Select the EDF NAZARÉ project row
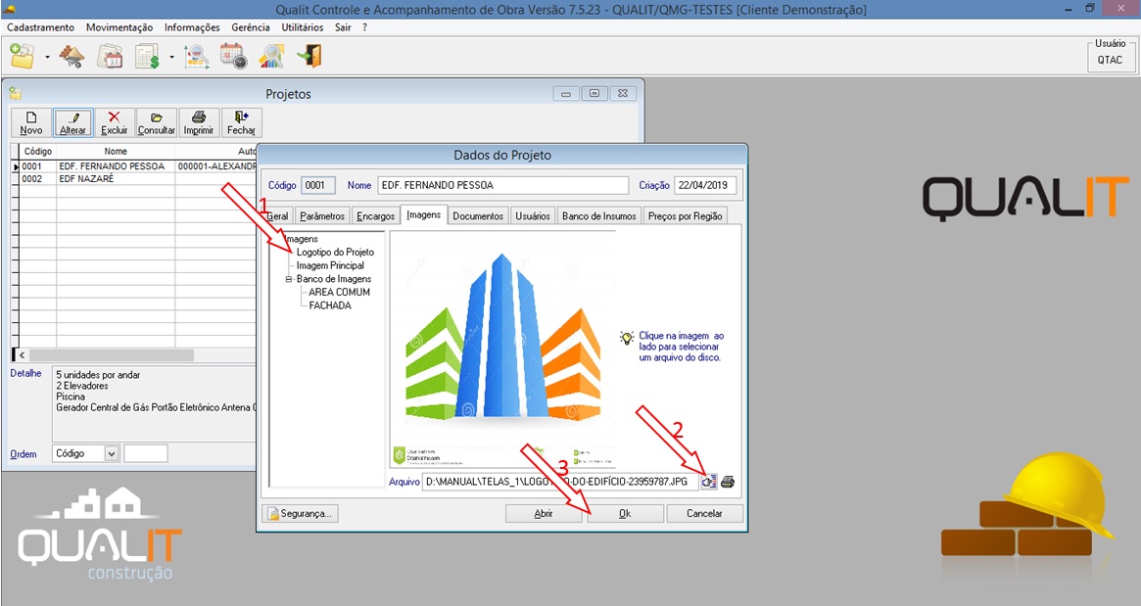 point(86,178)
